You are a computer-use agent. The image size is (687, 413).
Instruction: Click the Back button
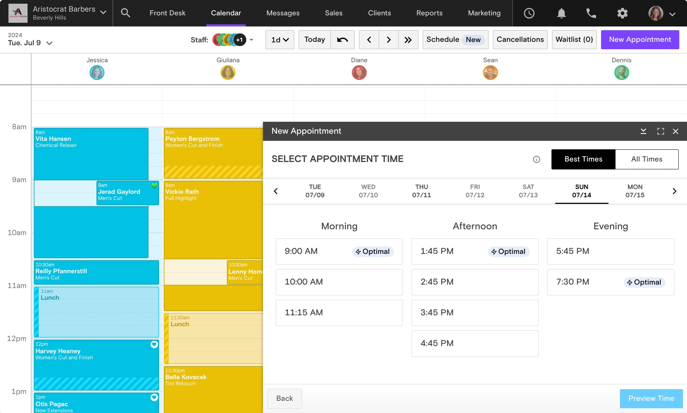284,398
